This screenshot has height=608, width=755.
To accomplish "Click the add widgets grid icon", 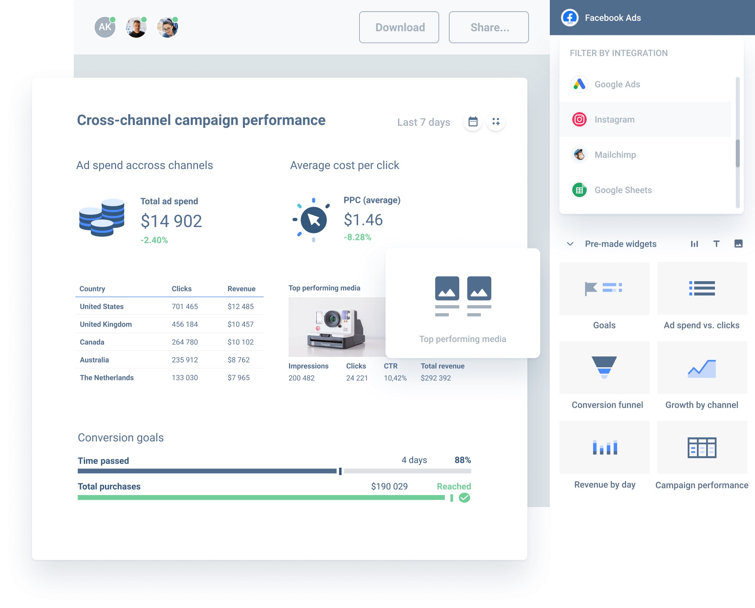I will pos(496,121).
